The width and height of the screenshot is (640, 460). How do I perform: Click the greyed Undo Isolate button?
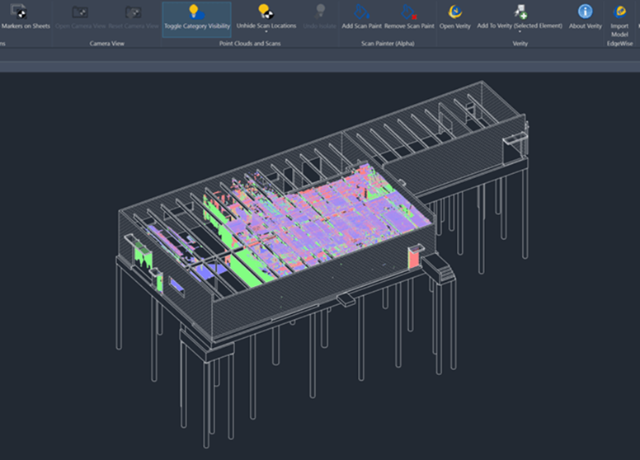coord(320,17)
